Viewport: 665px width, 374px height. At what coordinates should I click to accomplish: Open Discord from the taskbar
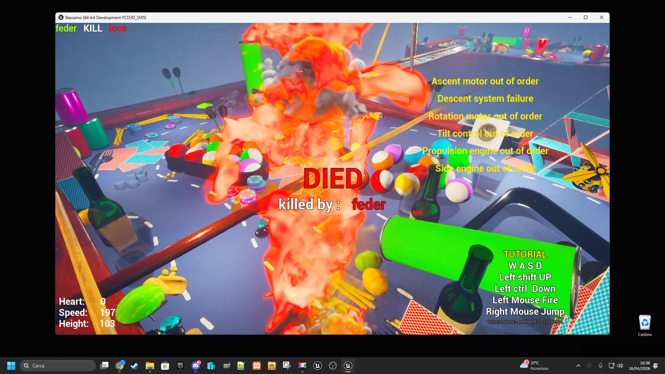196,366
